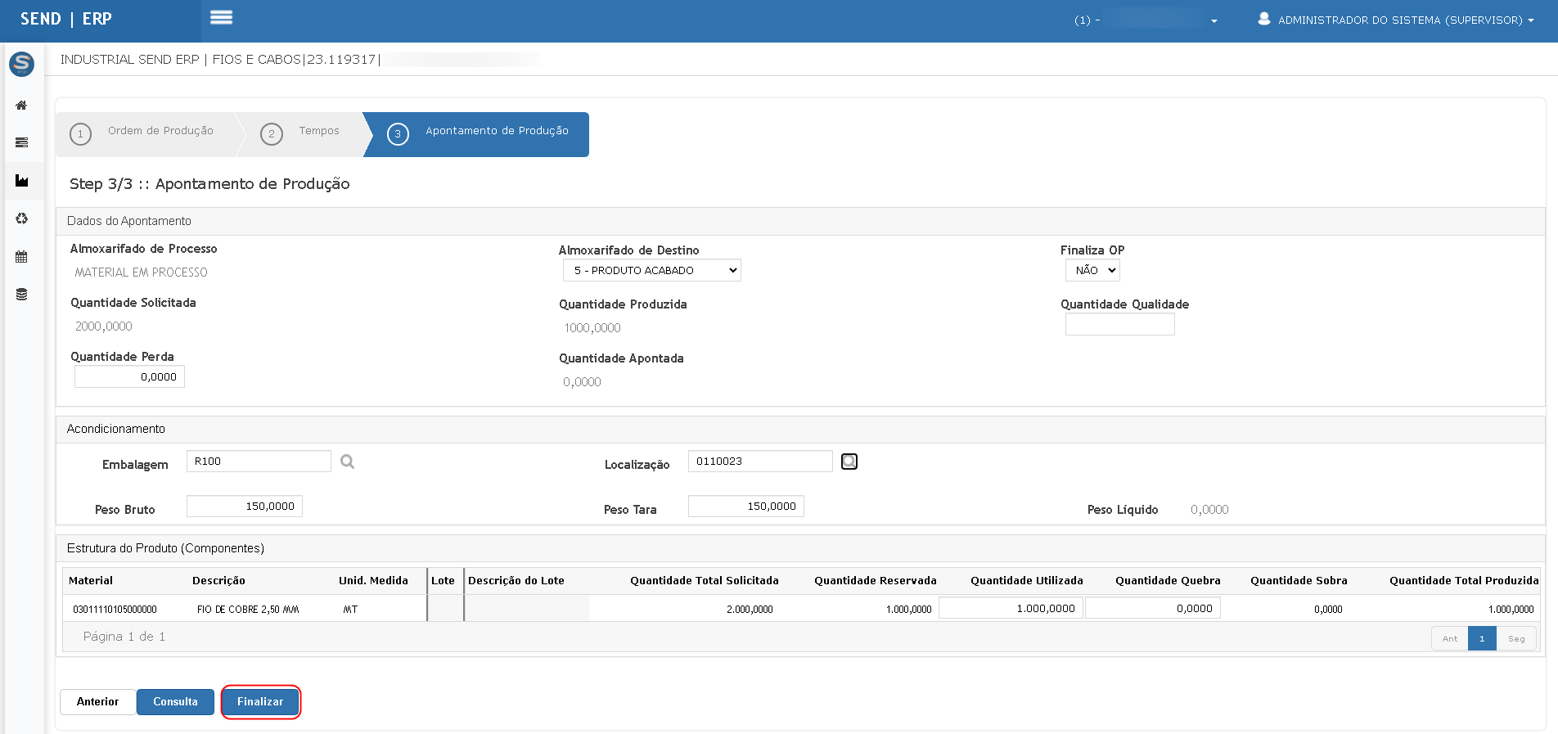The image size is (1558, 734).
Task: Click the Localização lookup icon
Action: coord(849,462)
